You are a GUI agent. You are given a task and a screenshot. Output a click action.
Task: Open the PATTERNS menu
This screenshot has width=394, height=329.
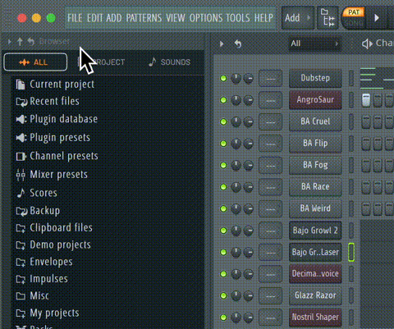pyautogui.click(x=144, y=18)
